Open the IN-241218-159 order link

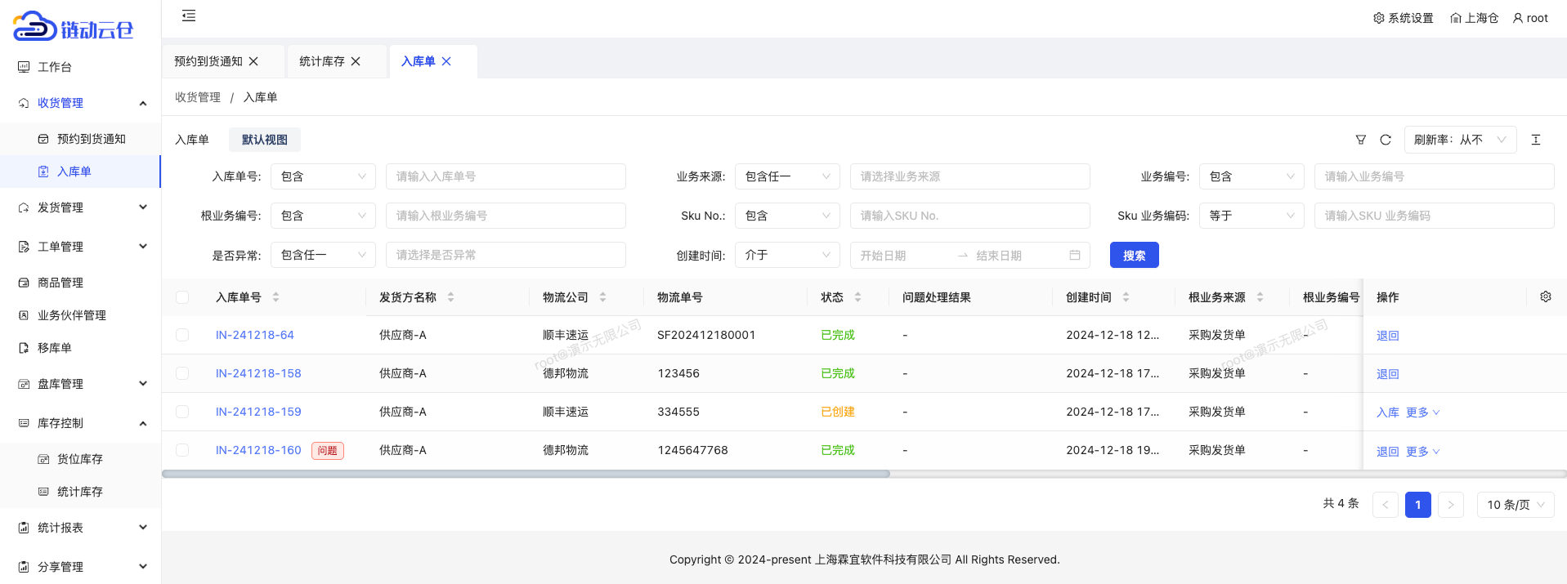point(258,412)
